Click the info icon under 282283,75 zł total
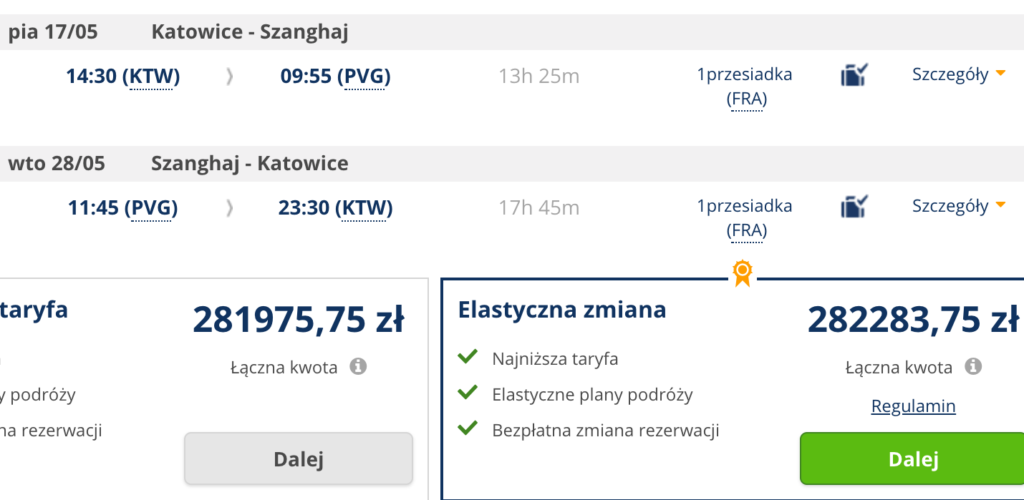 click(x=972, y=367)
